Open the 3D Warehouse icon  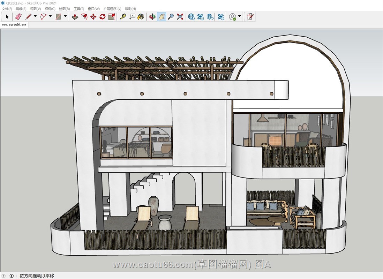191,17
